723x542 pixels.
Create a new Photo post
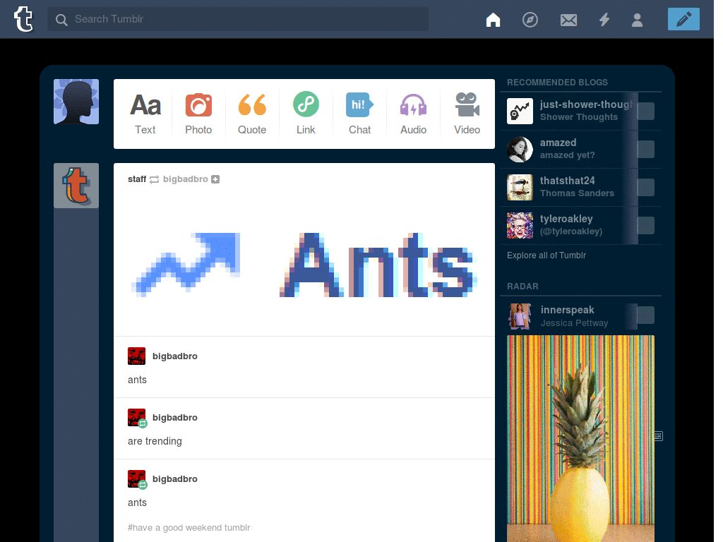(x=198, y=114)
